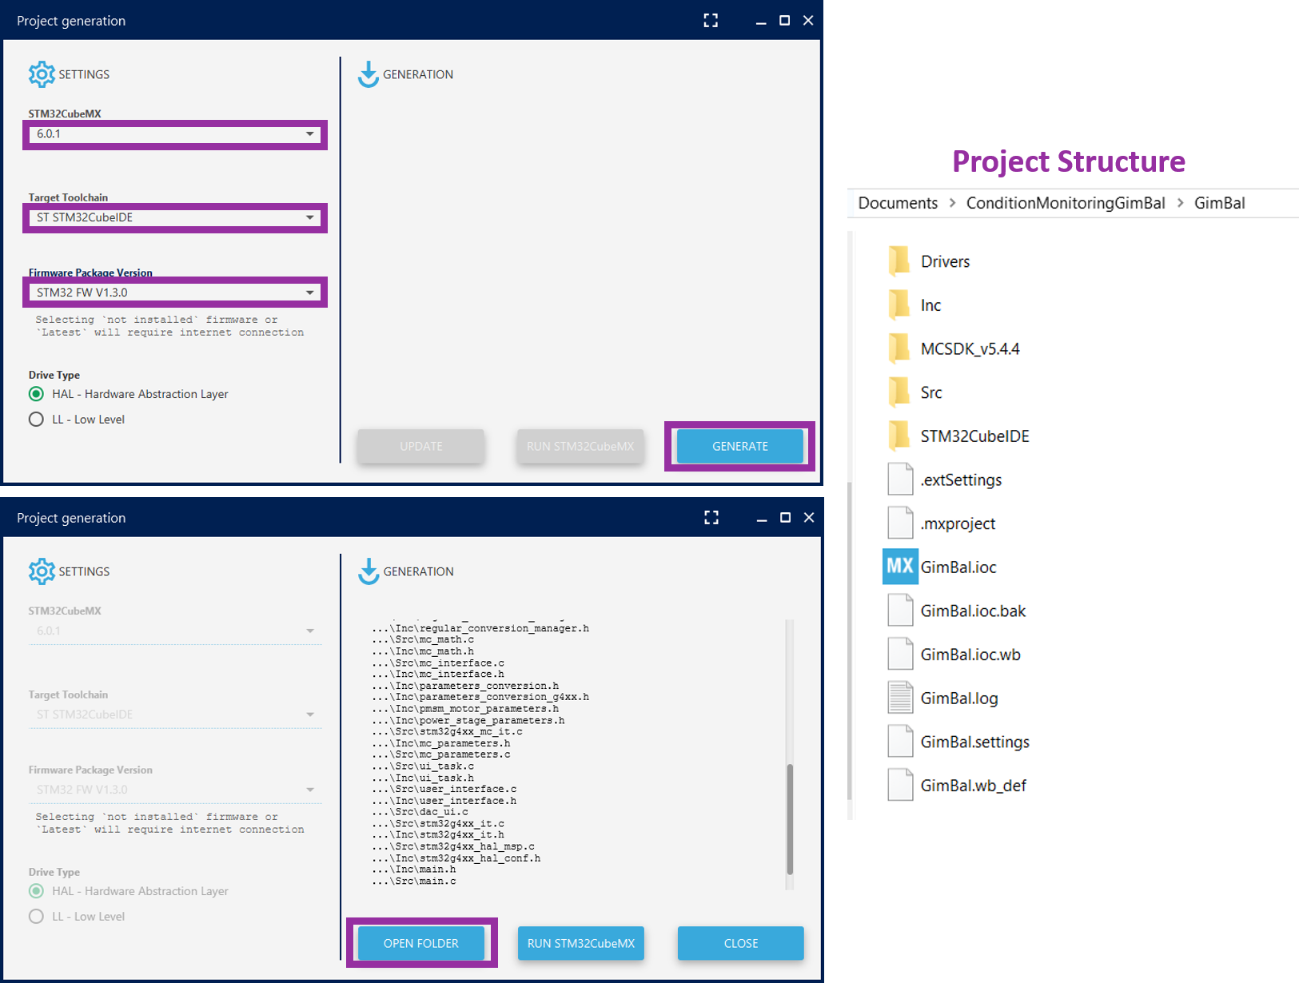Screen dimensions: 1299x983
Task: Select the GimBal.wb_def file name
Action: (973, 786)
